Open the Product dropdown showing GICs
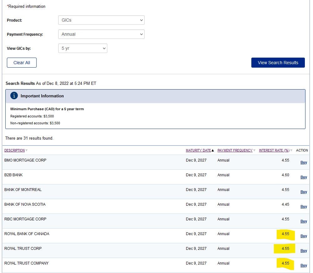Screen dimensions: 313x273 101,20
